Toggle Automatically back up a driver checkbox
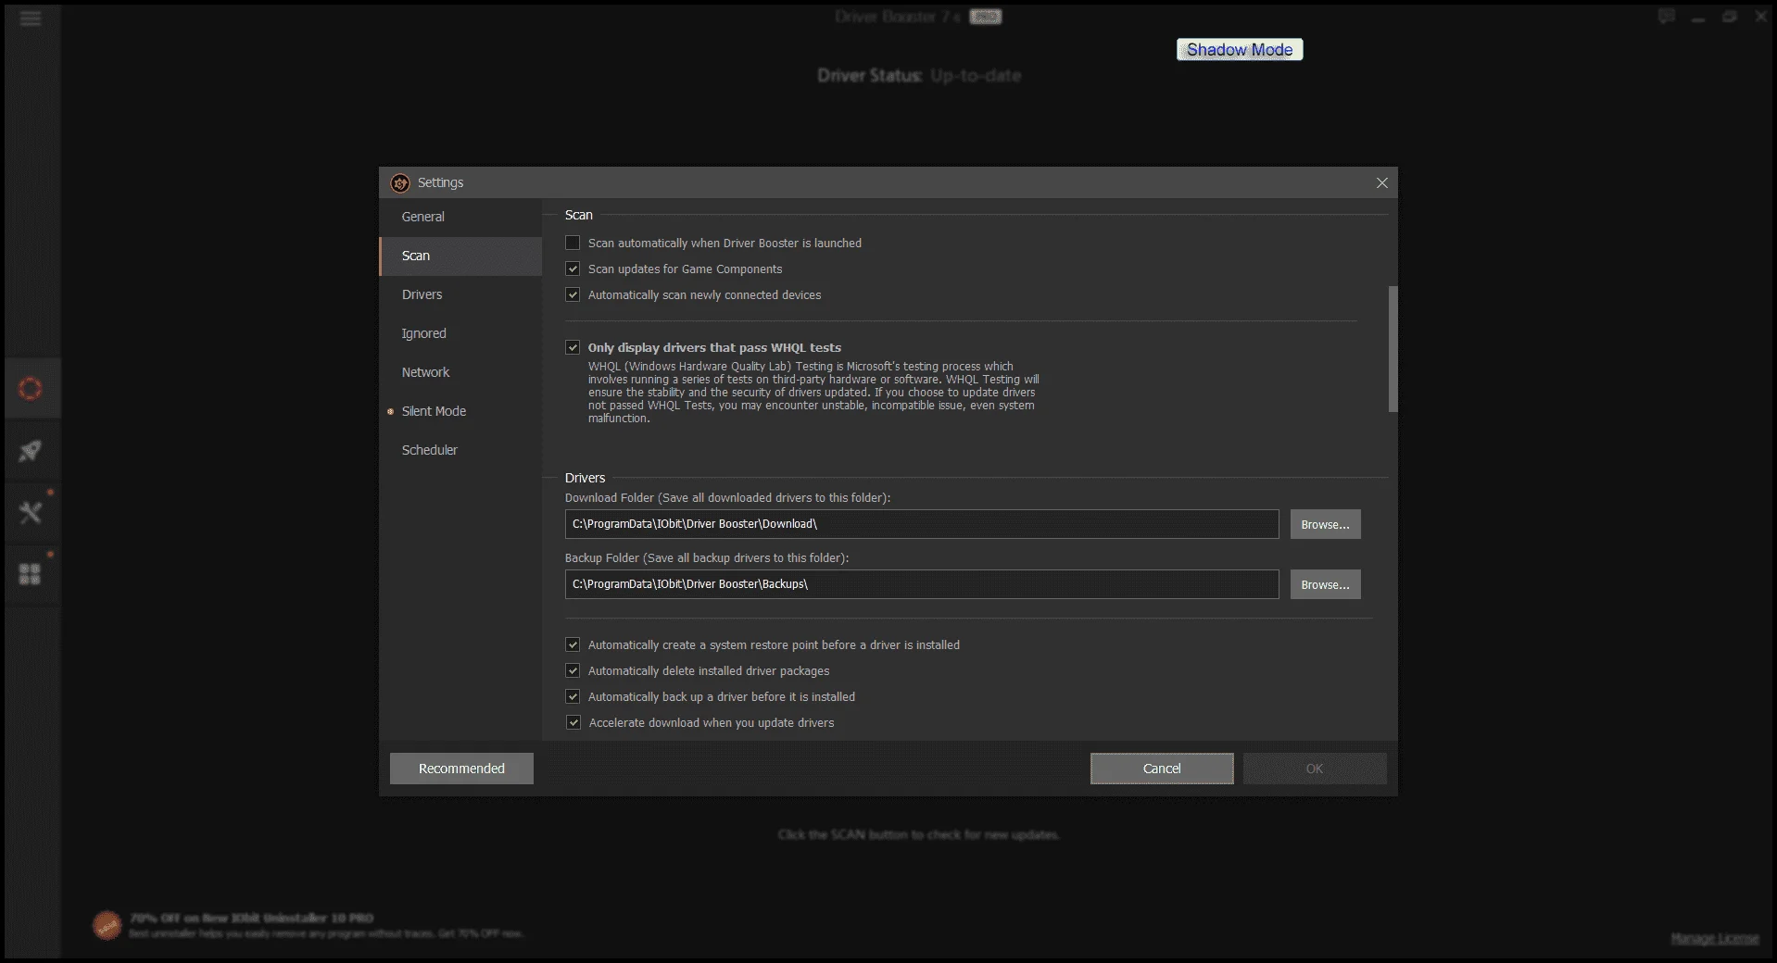1777x963 pixels. (x=573, y=696)
